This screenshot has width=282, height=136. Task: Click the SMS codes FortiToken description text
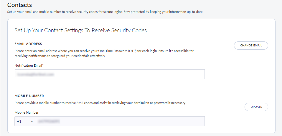(x=100, y=103)
